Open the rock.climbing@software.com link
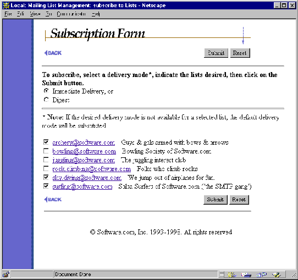The image size is (298, 280). (x=92, y=169)
